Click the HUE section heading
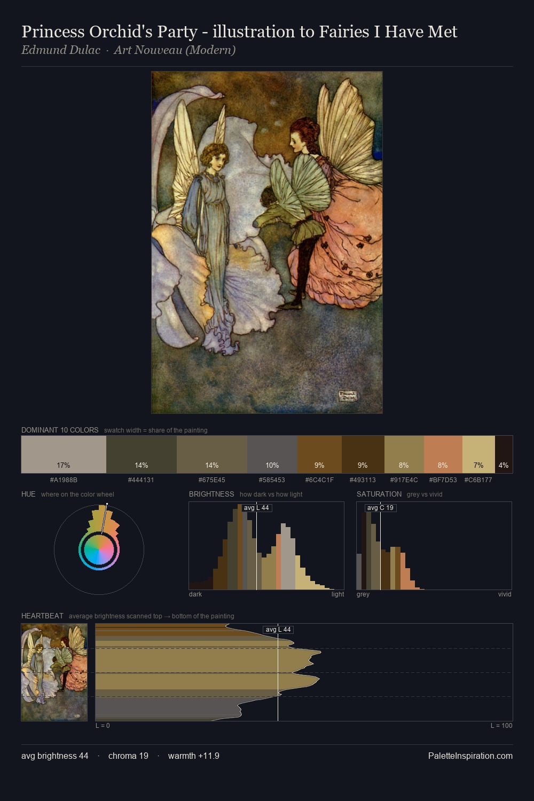The width and height of the screenshot is (534, 801). tap(28, 494)
